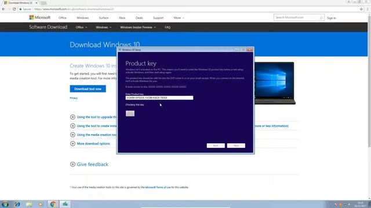
Task: Click the Download tool now button
Action: [88, 89]
